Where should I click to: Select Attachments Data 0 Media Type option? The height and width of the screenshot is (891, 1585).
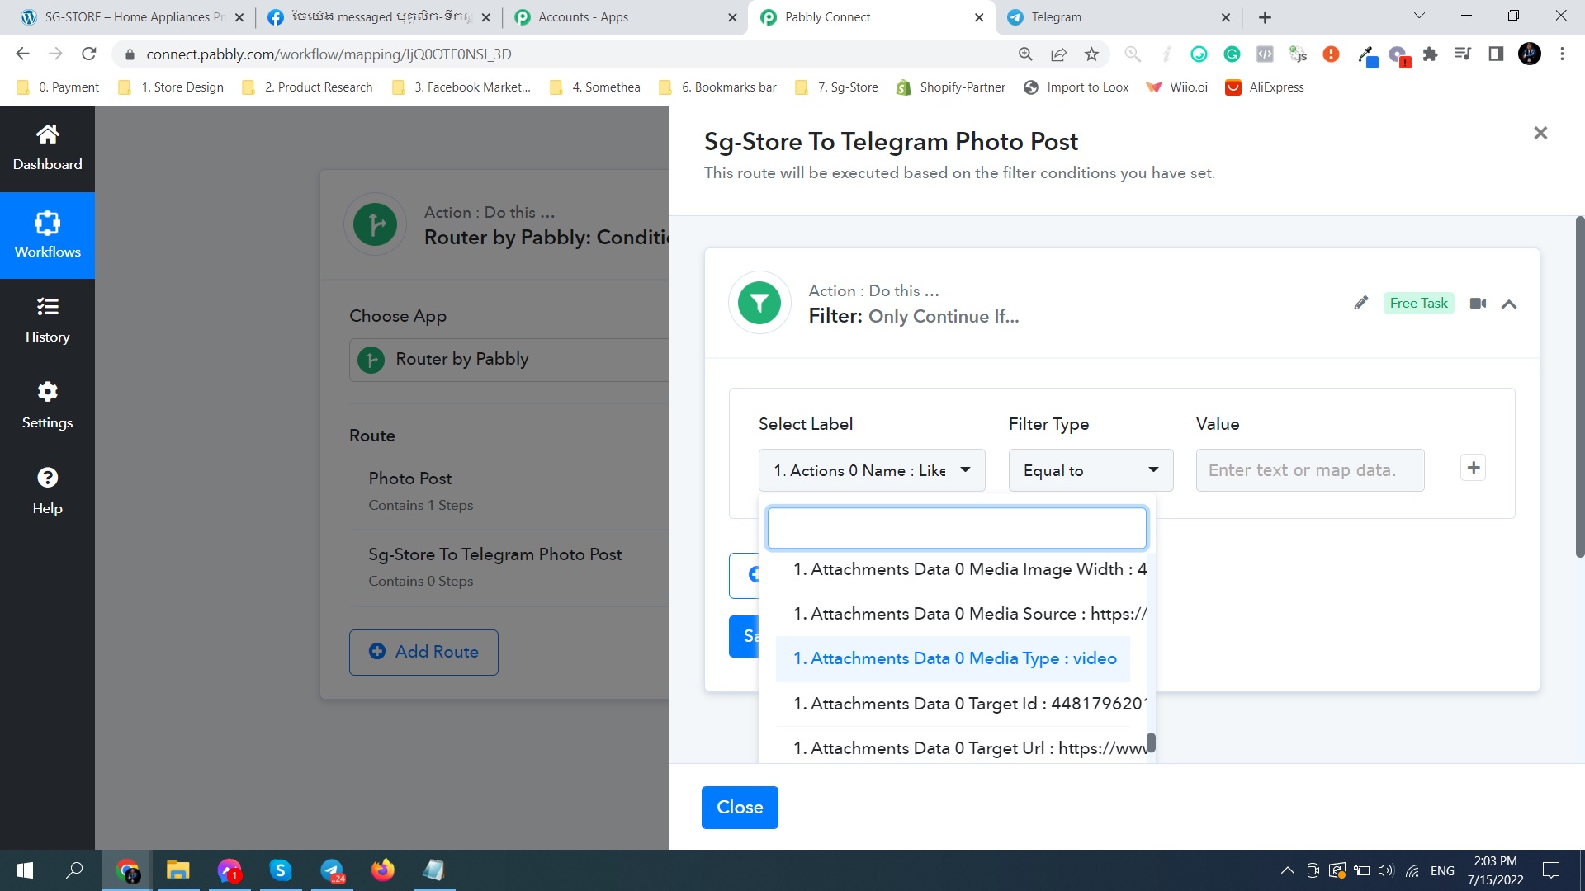[x=953, y=658]
